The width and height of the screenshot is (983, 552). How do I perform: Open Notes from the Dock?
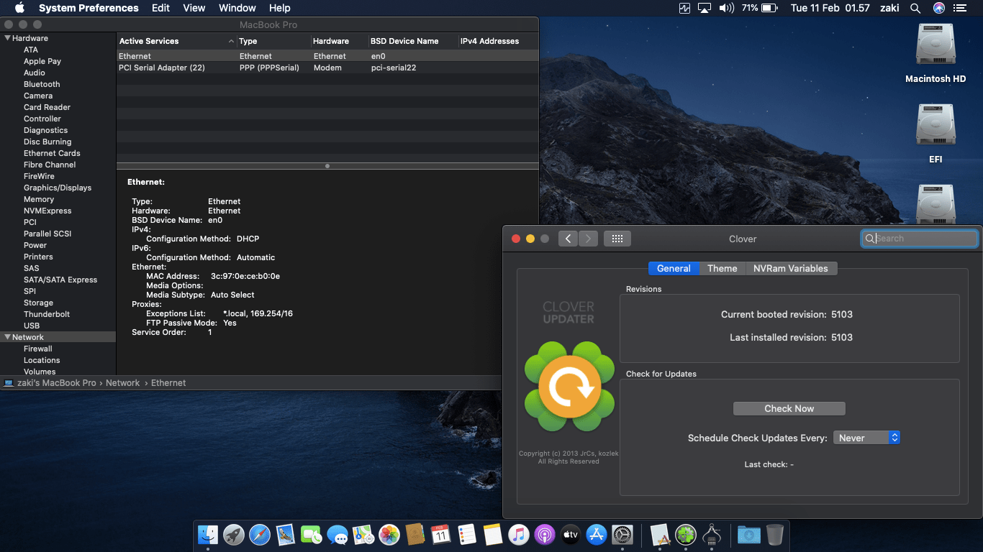[493, 534]
